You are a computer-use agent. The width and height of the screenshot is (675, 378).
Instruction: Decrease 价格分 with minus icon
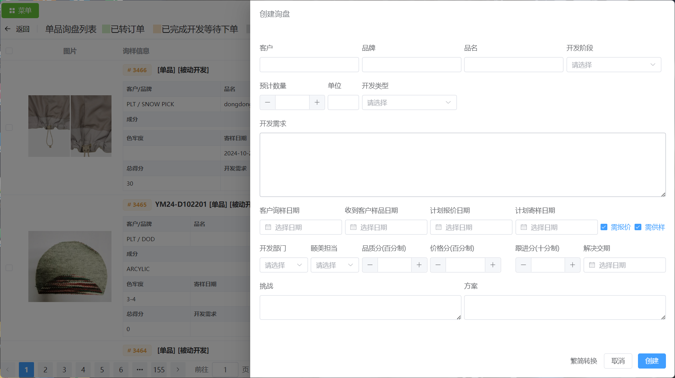coord(438,265)
